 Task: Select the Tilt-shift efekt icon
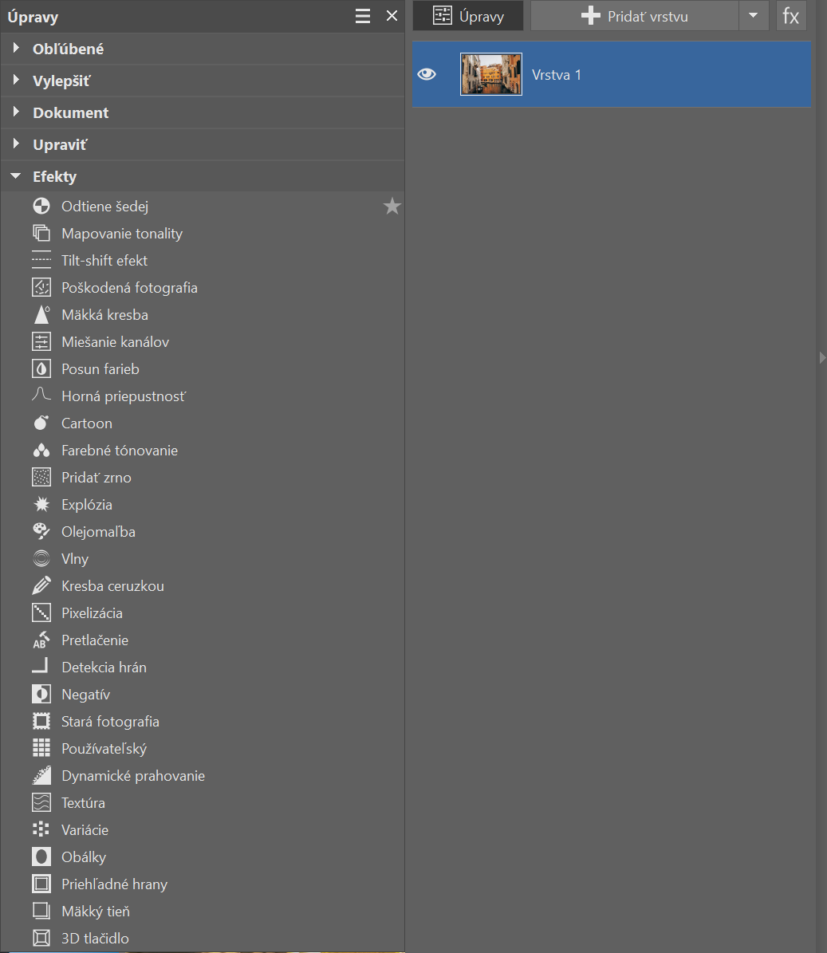(41, 260)
